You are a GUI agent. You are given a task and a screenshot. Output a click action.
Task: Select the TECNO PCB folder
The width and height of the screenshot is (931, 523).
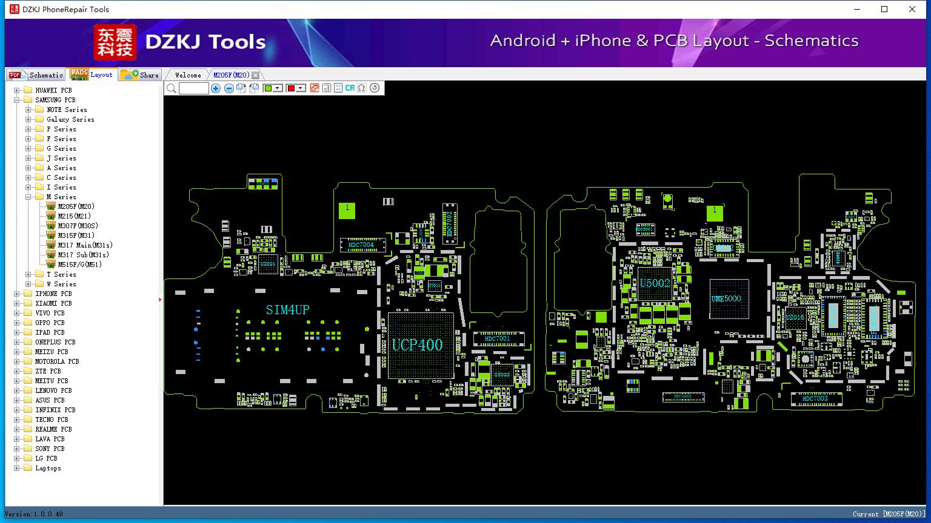pos(52,419)
